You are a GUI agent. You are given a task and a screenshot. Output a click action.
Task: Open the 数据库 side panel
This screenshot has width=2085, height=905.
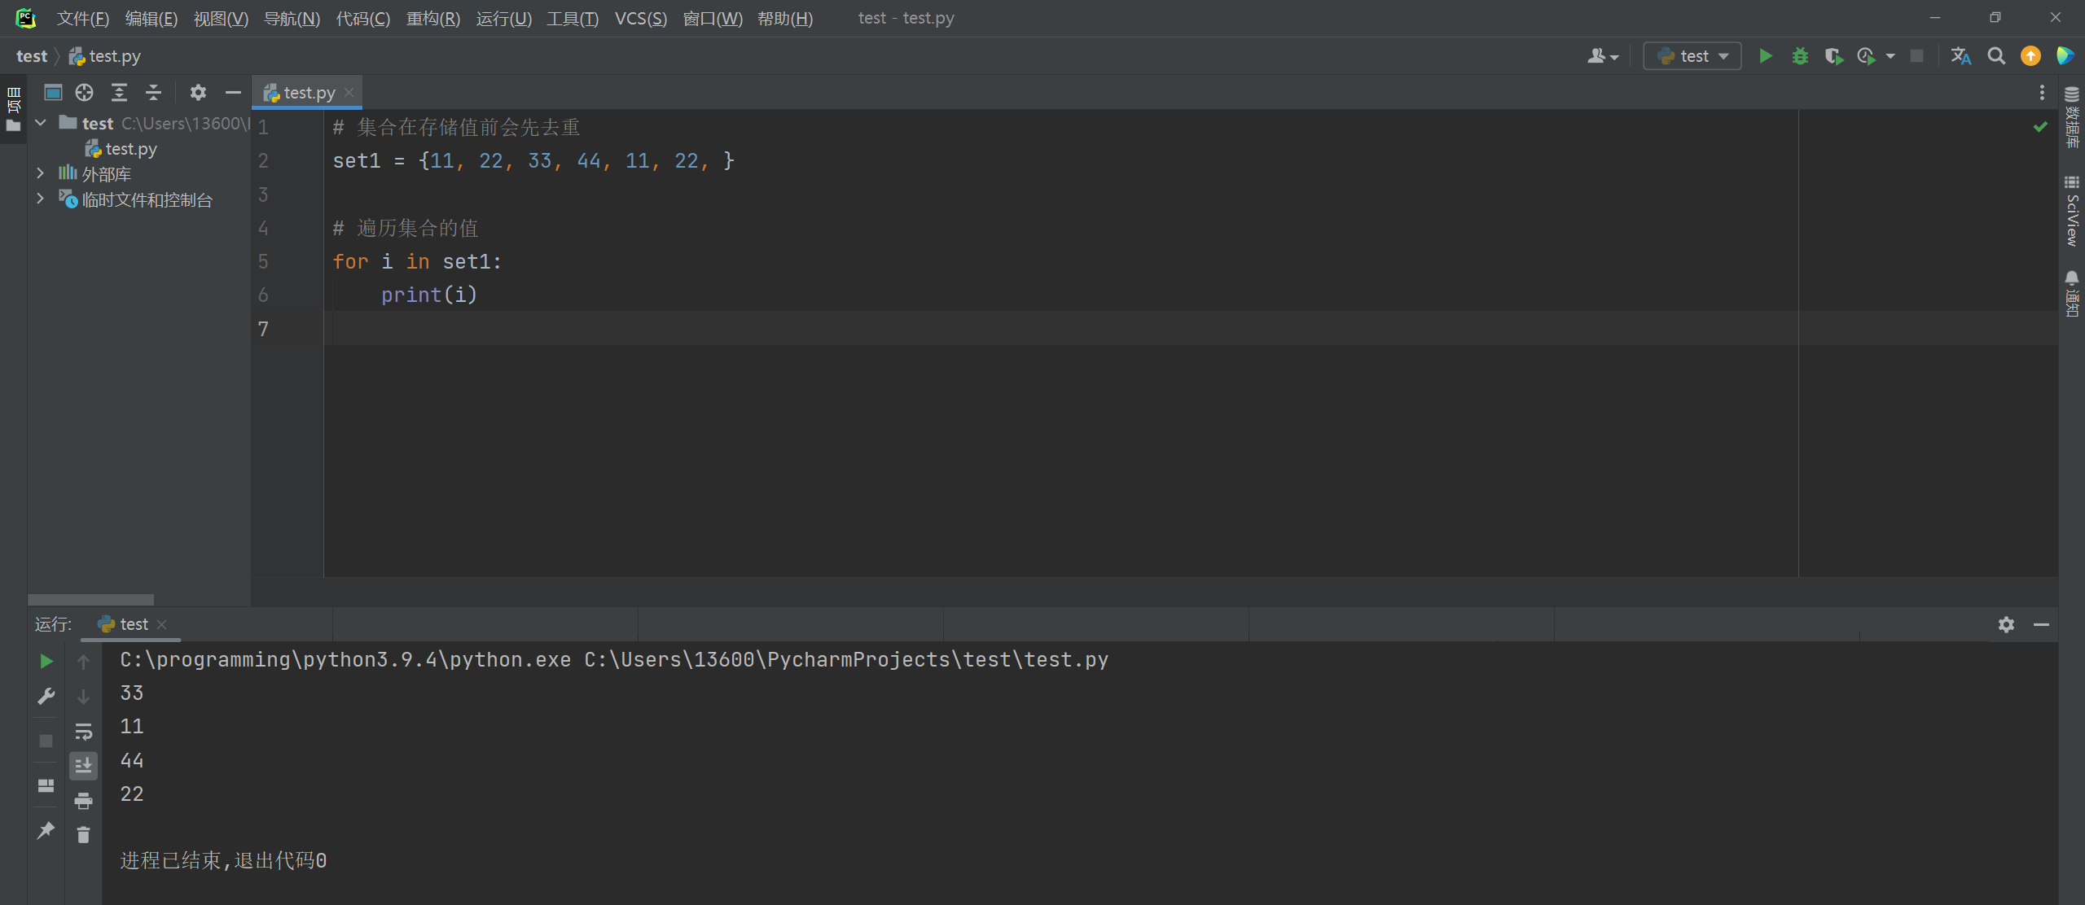(x=2072, y=118)
